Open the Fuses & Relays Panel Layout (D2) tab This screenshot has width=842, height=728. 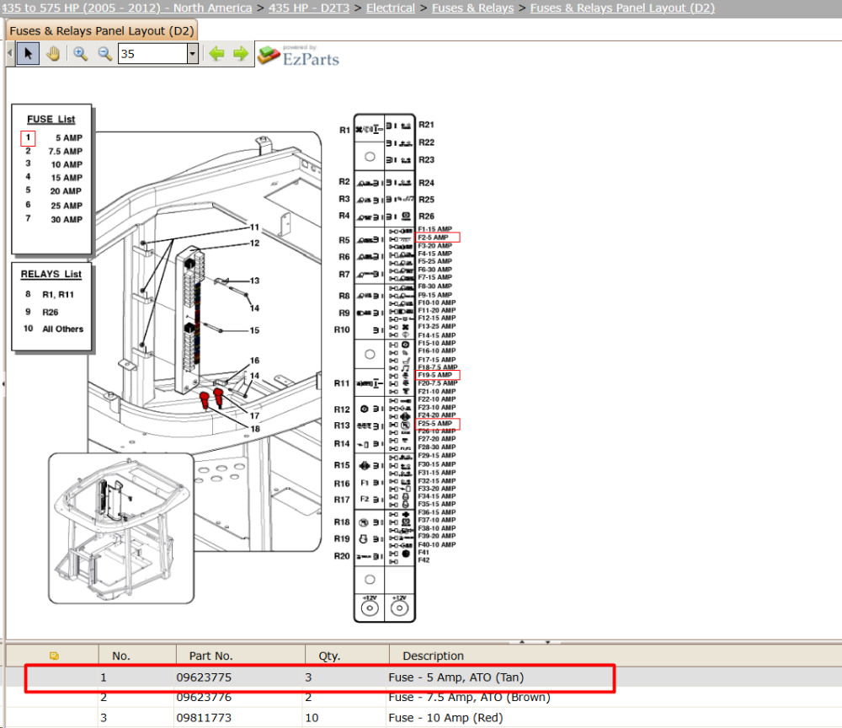(x=102, y=30)
